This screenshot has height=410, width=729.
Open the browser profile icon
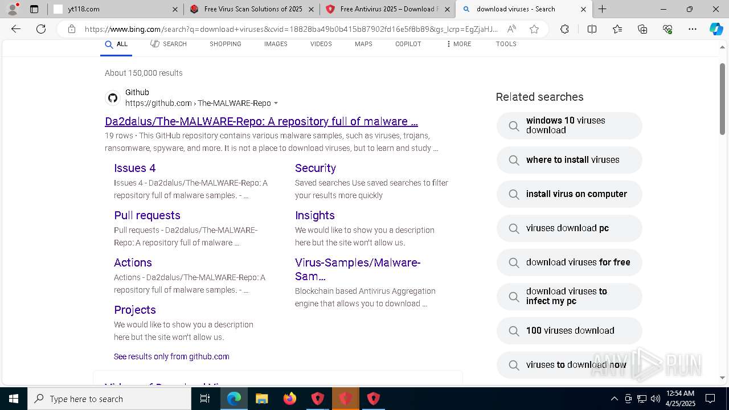tap(13, 9)
